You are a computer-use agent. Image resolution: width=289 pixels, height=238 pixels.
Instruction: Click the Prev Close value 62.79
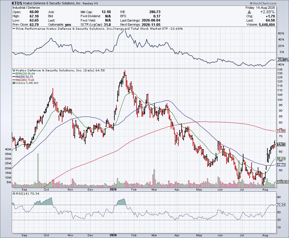[x=34, y=25]
